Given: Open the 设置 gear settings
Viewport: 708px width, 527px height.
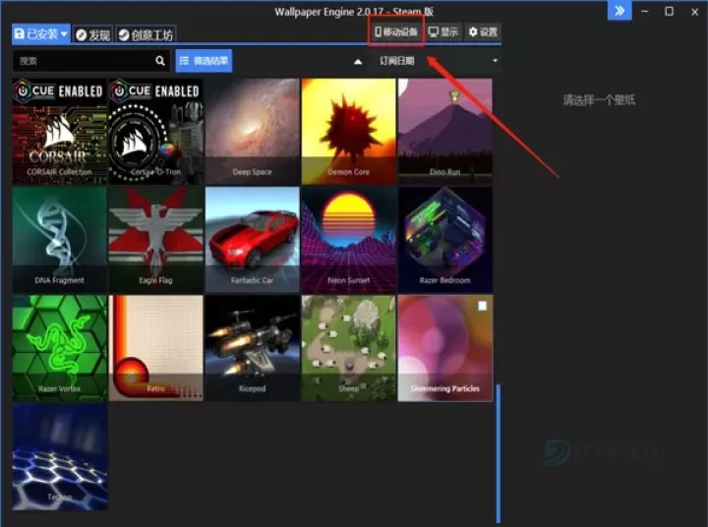Looking at the screenshot, I should [x=482, y=32].
